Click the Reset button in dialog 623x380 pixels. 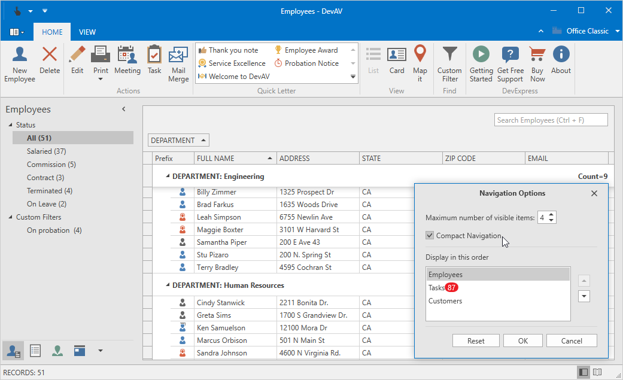[x=476, y=341]
